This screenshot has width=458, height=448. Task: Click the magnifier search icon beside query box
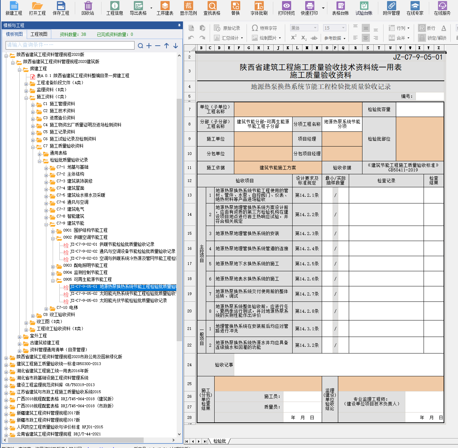pyautogui.click(x=140, y=46)
